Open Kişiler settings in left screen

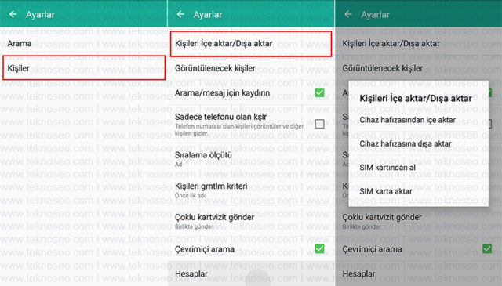84,68
